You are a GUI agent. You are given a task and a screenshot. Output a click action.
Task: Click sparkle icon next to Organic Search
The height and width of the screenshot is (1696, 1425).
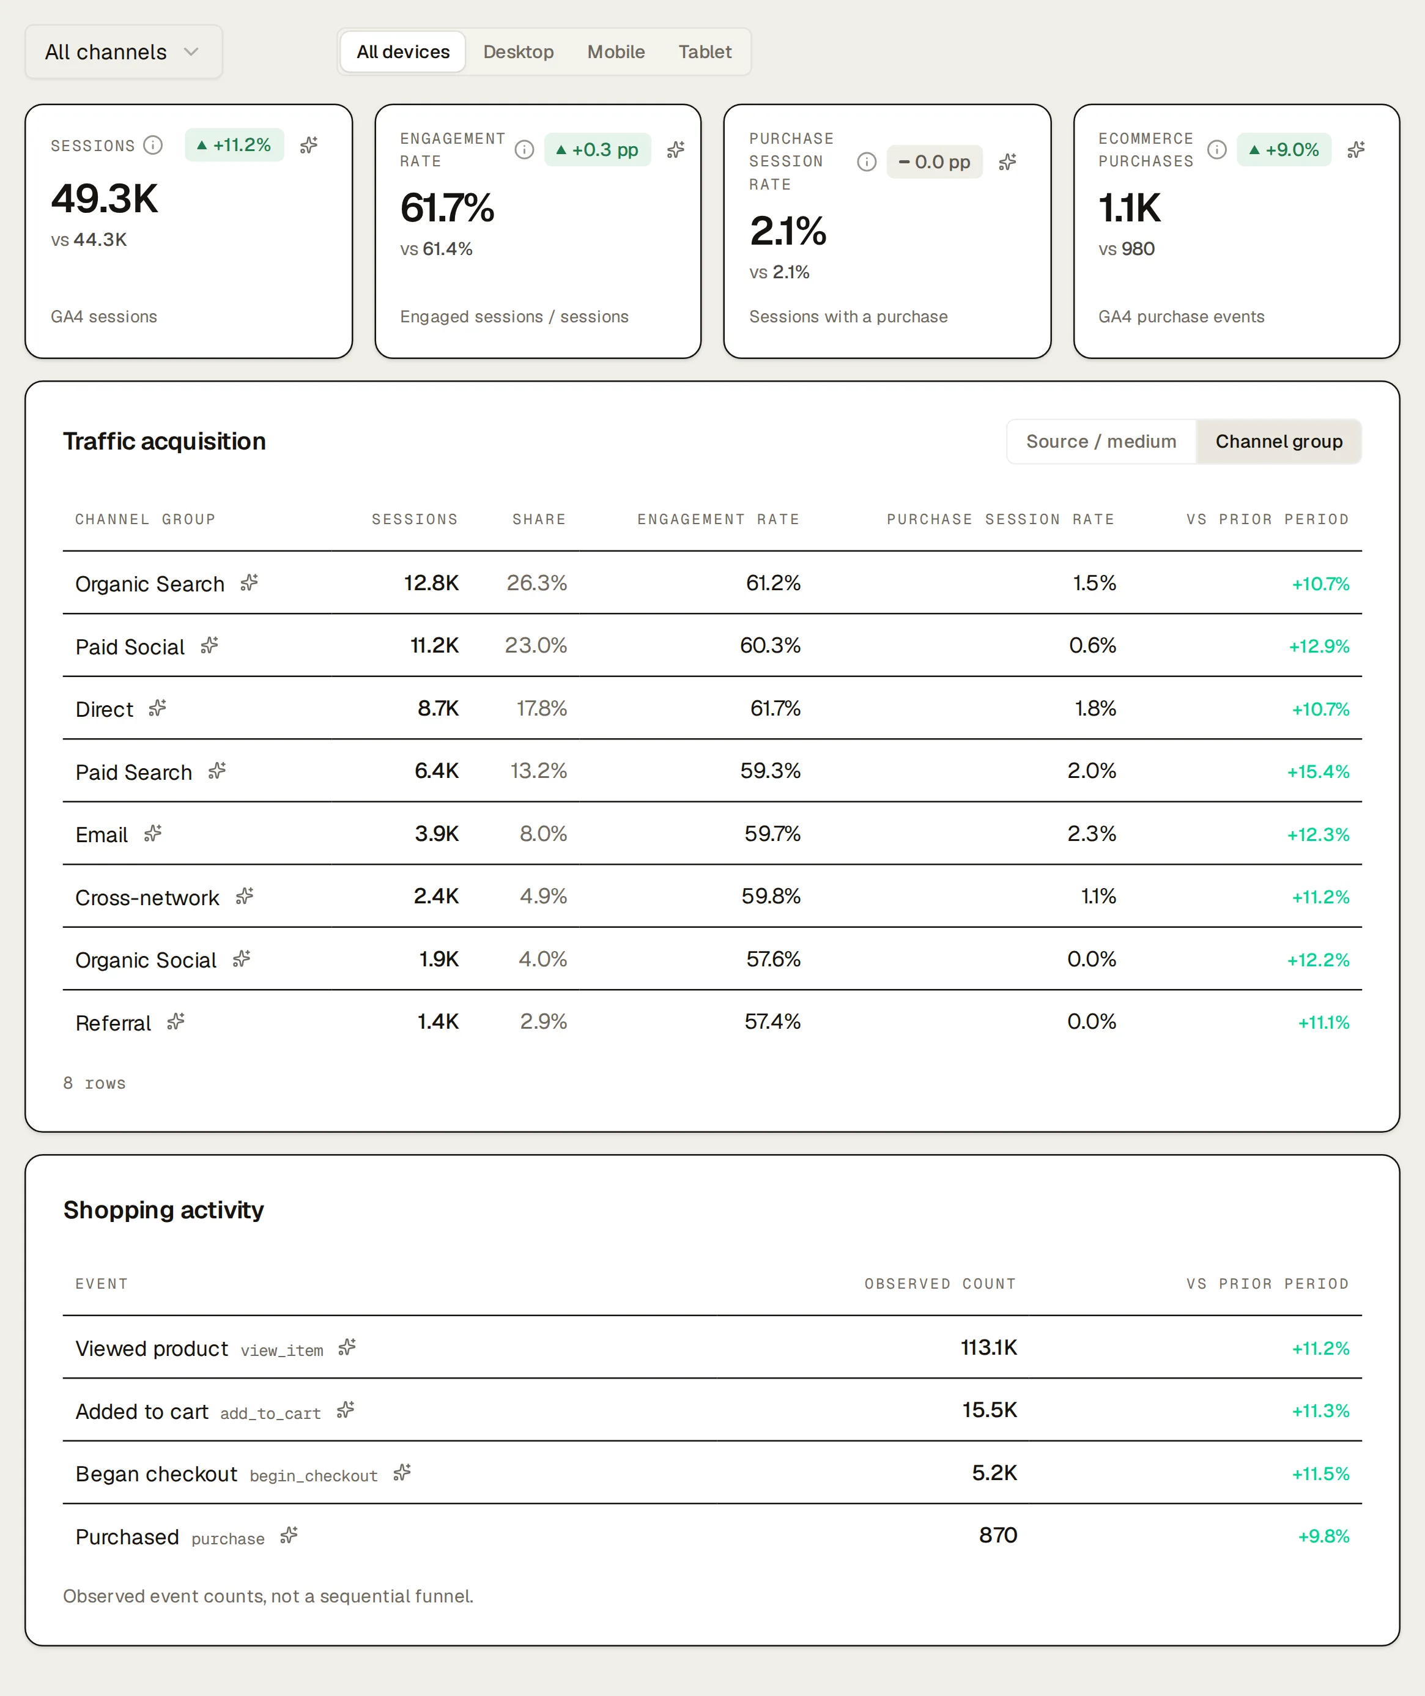point(250,583)
